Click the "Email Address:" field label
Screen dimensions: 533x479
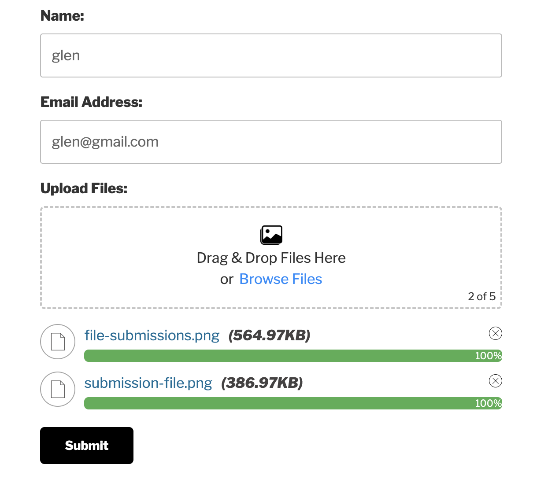point(91,102)
